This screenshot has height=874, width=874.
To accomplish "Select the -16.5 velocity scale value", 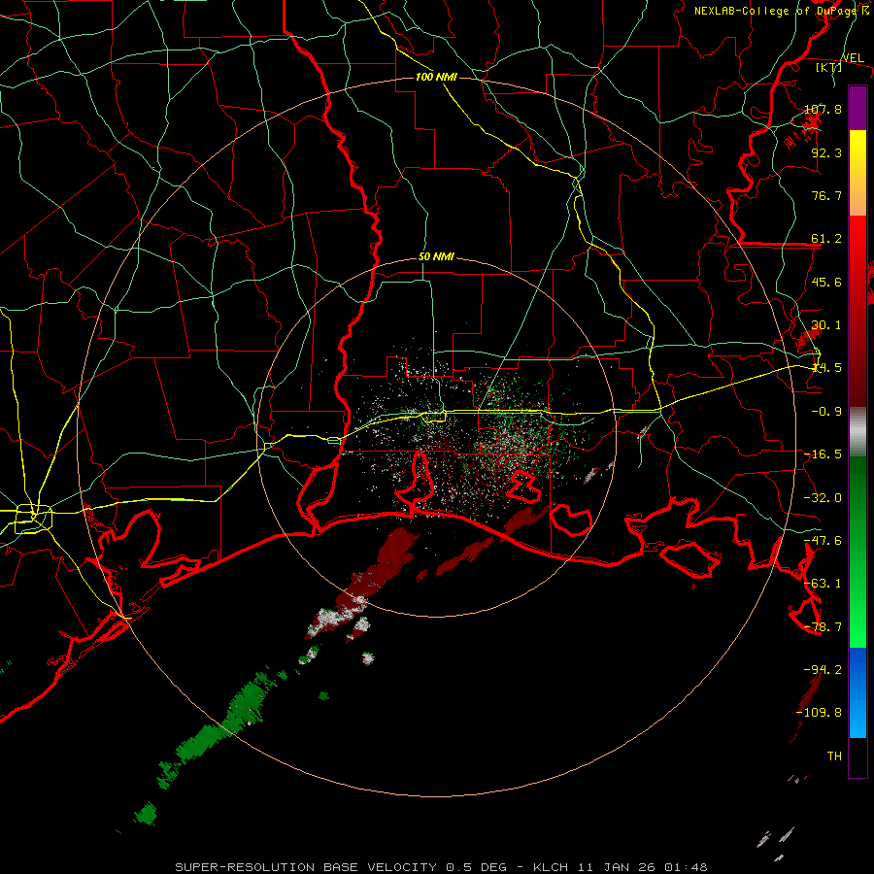I will (824, 454).
